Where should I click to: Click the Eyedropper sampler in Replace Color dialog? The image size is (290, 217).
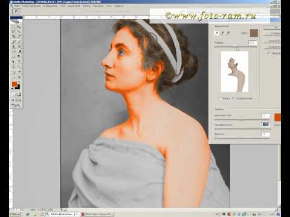pos(217,33)
